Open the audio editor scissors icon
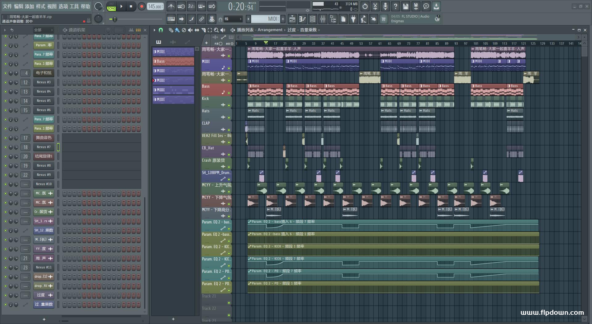Image resolution: width=592 pixels, height=324 pixels. point(375,6)
